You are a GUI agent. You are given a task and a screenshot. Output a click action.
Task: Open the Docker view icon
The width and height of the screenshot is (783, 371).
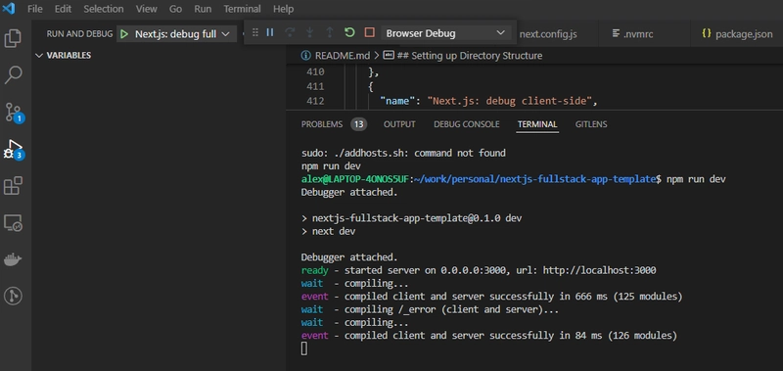pos(13,259)
